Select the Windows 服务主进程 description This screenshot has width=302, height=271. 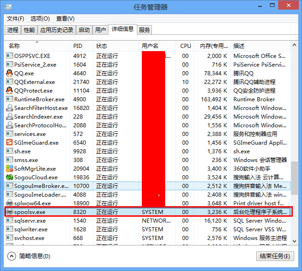pyautogui.click(x=260, y=238)
